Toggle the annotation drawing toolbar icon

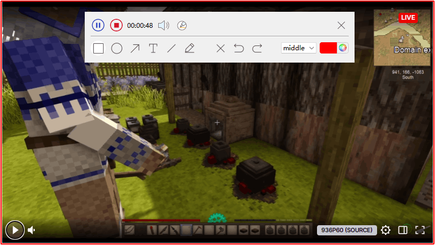click(182, 26)
